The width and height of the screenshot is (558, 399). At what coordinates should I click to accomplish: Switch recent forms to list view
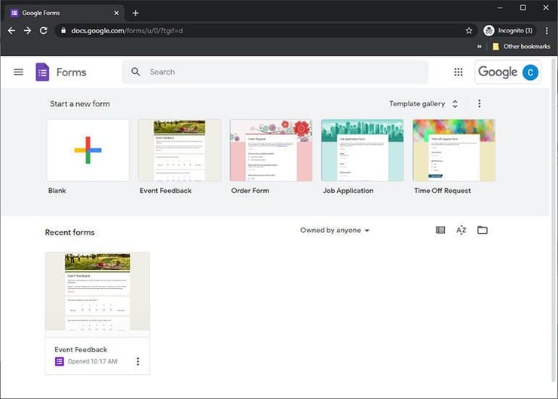[440, 230]
